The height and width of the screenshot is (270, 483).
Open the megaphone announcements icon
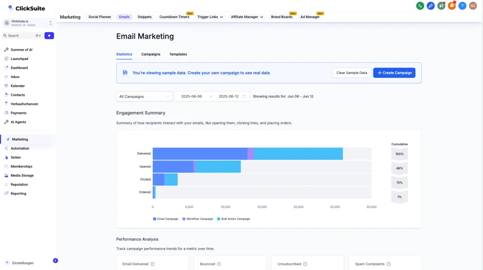(441, 6)
